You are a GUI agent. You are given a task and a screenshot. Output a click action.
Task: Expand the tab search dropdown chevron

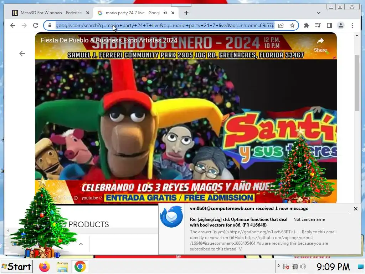[x=319, y=13]
